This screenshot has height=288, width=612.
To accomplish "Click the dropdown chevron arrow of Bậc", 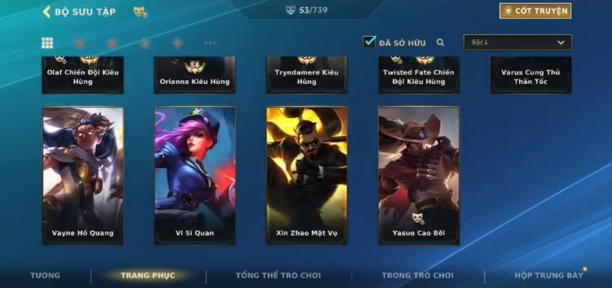I will point(561,42).
